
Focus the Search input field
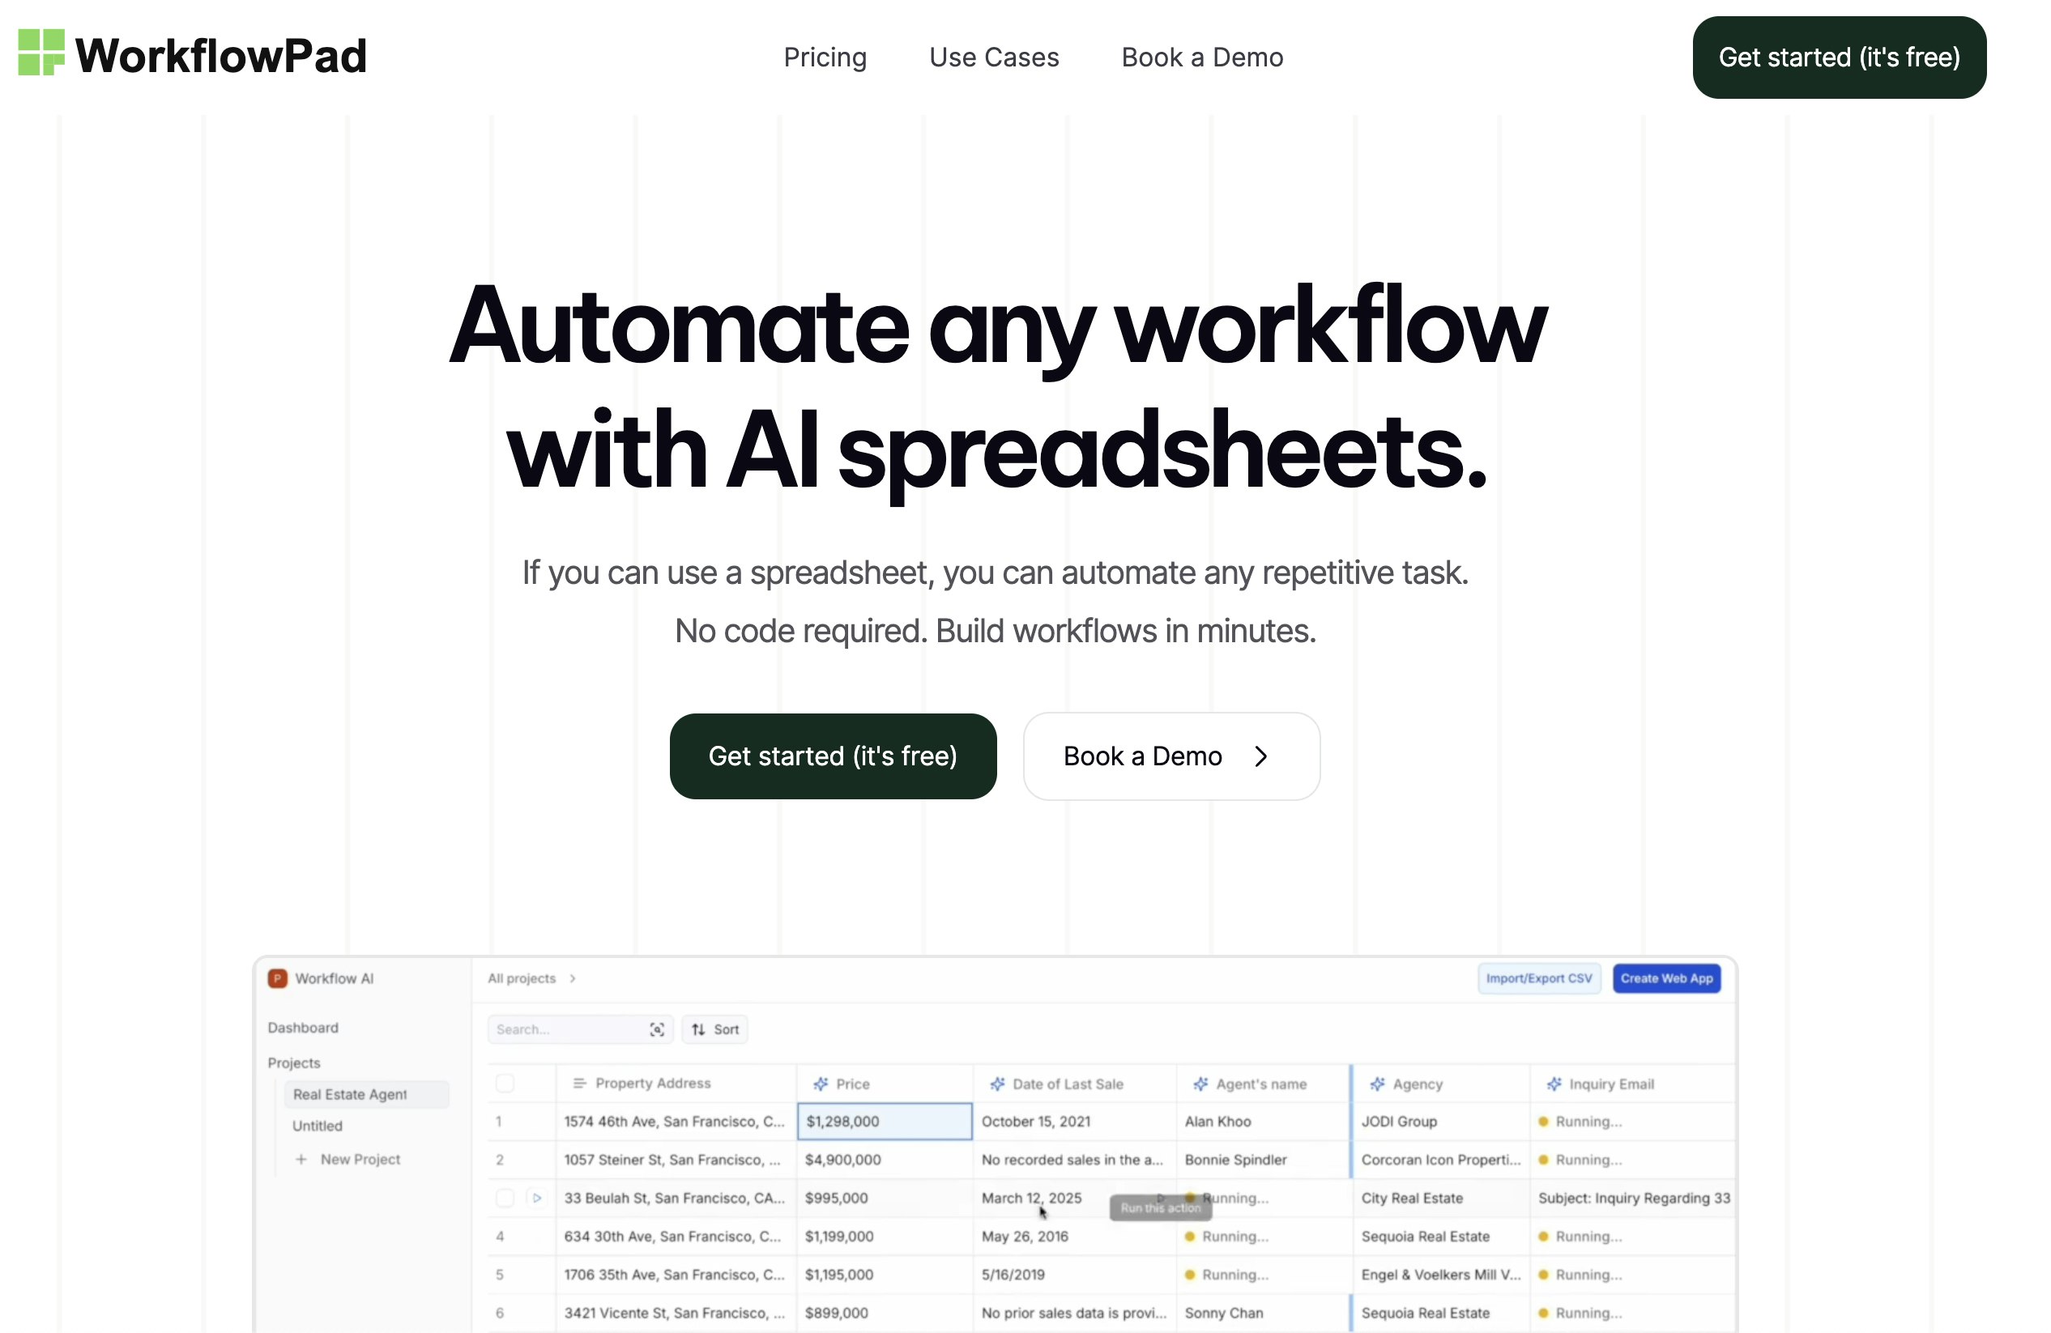point(579,1028)
